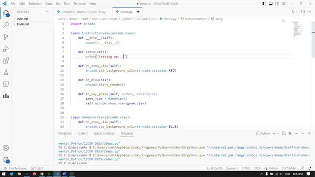Open Chrome from the taskbar

pos(42,174)
